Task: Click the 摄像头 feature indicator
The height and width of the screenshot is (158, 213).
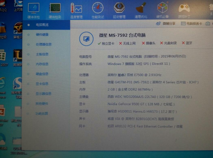Action: click(149, 43)
